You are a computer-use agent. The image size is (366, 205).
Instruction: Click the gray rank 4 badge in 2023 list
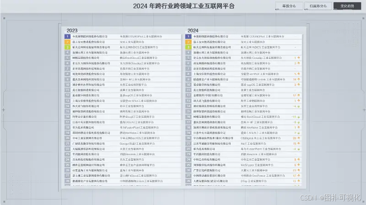pos(67,53)
